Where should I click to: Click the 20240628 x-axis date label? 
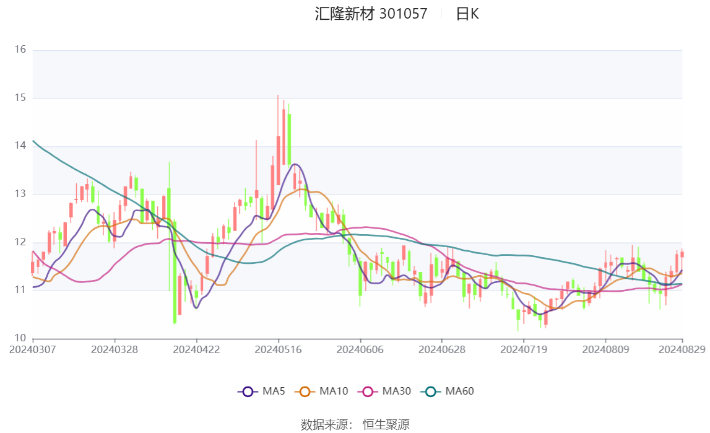(442, 349)
